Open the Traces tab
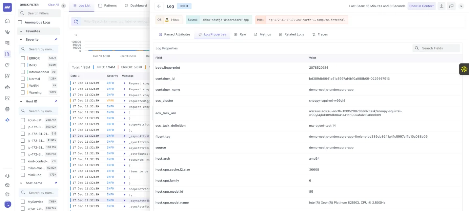This screenshot has width=469, height=211. click(x=320, y=34)
